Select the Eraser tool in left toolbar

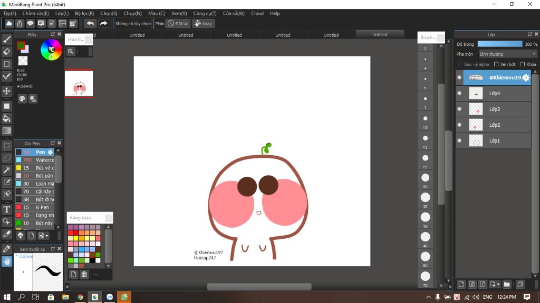click(x=7, y=52)
